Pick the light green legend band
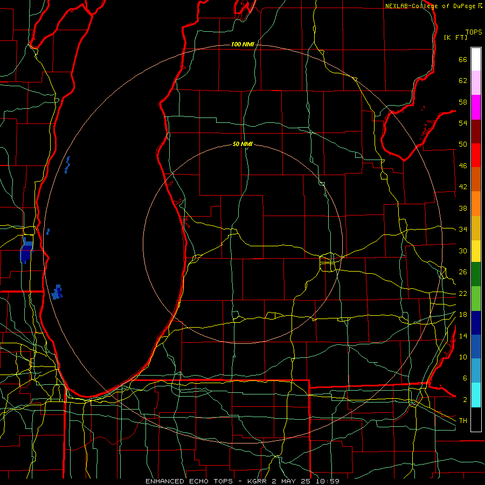Viewport: 485px width, 485px height. point(476,299)
